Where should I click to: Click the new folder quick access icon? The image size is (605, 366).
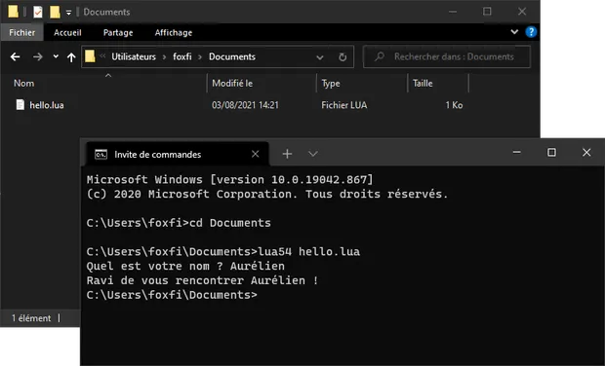pos(55,12)
